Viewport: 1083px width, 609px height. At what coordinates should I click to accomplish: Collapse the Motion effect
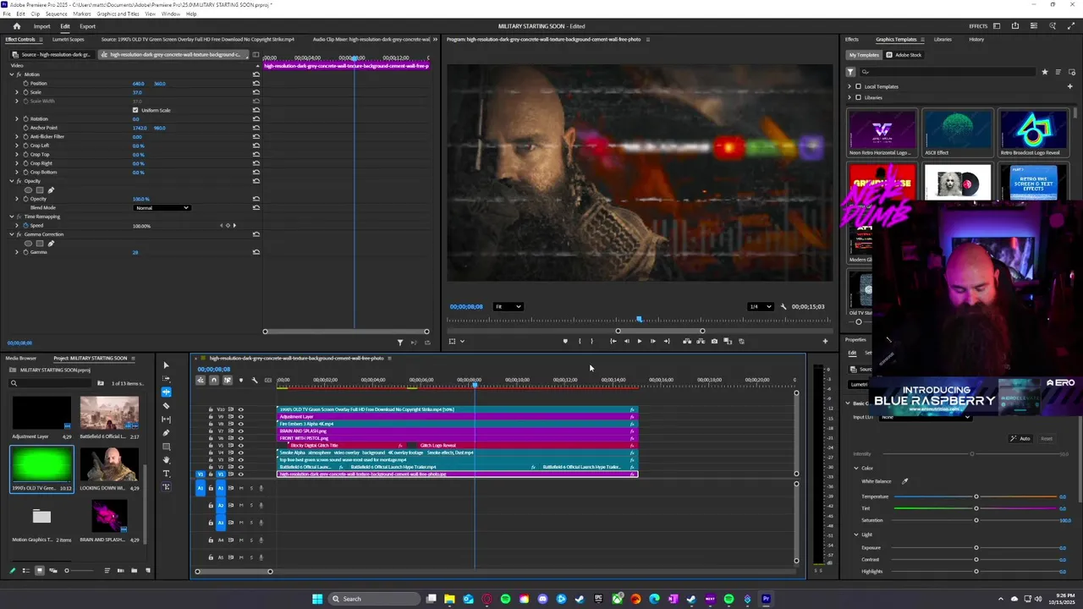click(x=12, y=74)
